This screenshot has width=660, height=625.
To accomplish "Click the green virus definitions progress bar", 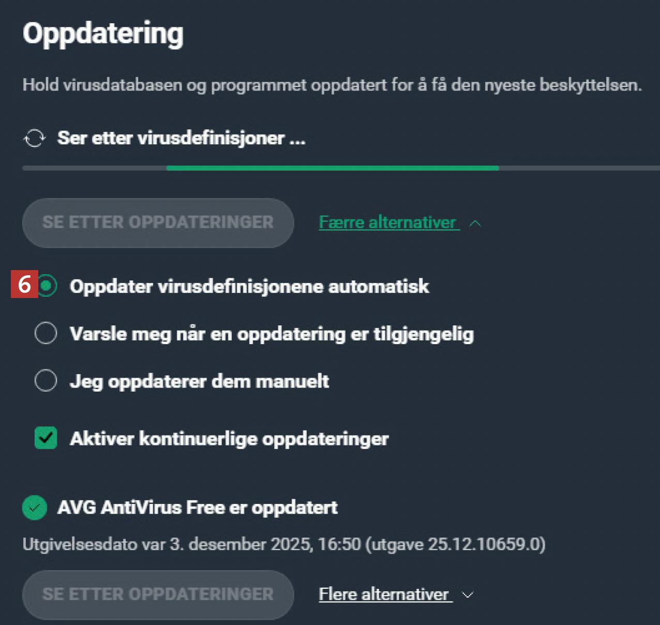I will click(333, 168).
